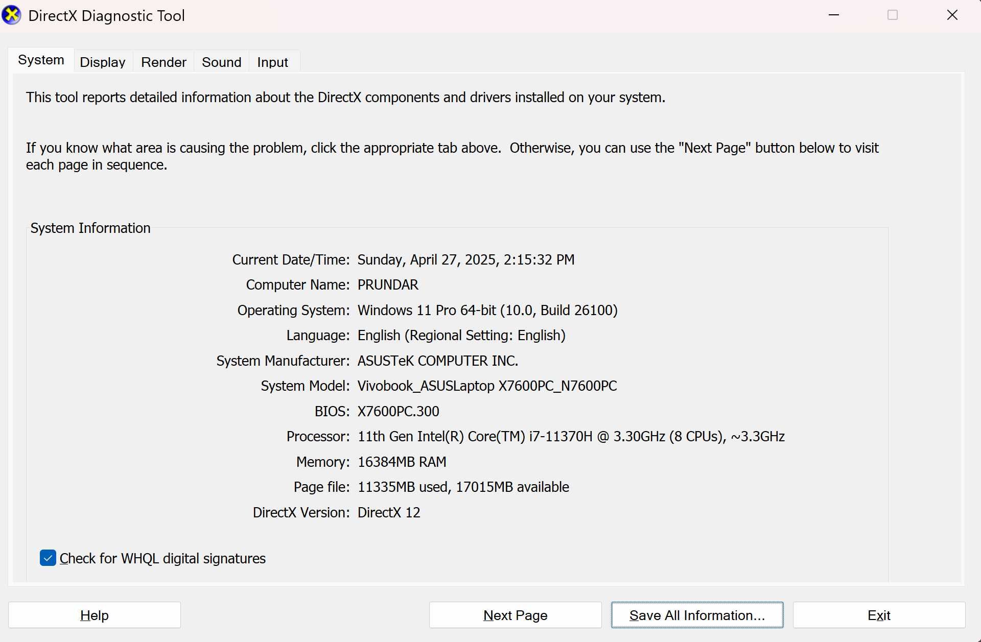The image size is (981, 642).
Task: Click the Help button
Action: tap(95, 615)
